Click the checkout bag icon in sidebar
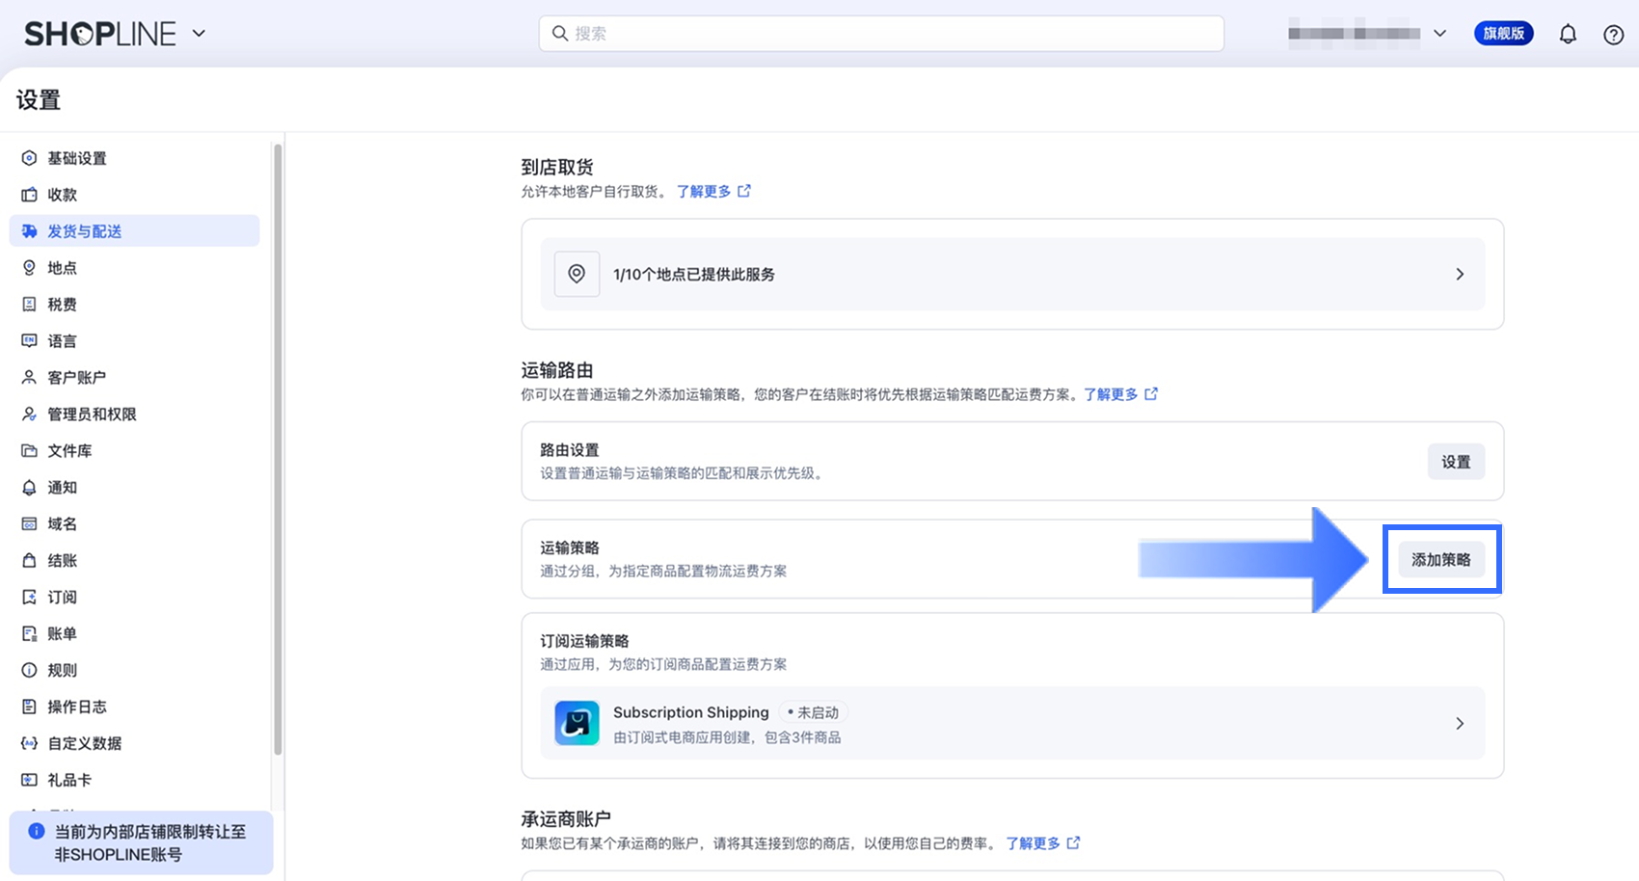 tap(29, 560)
